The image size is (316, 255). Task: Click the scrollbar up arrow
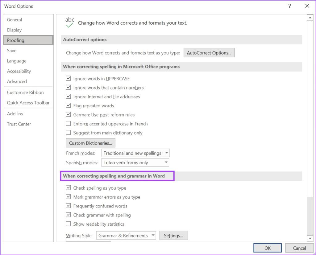point(310,18)
